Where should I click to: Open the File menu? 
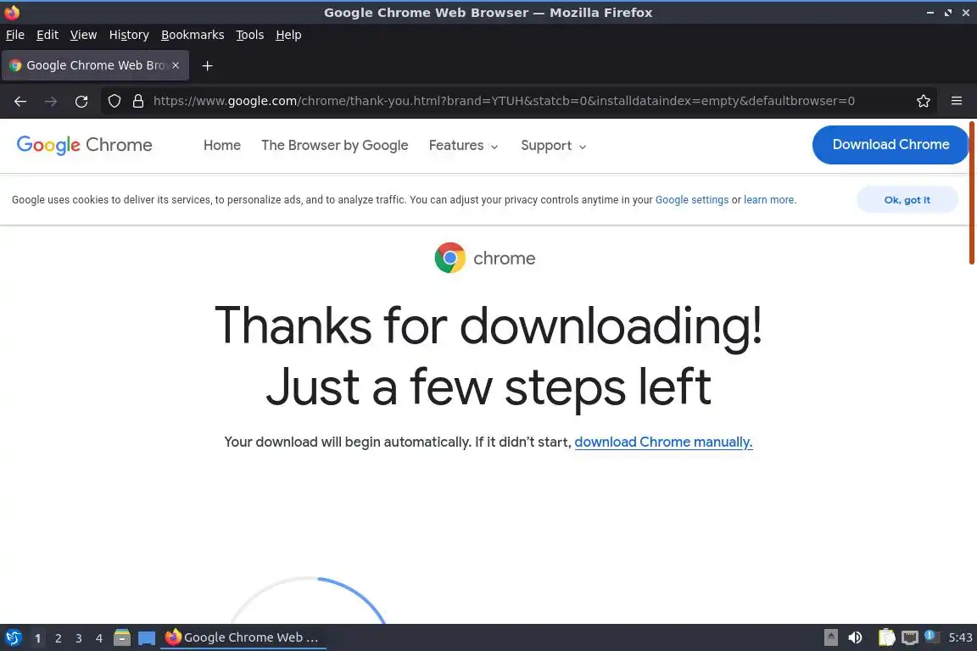pos(15,35)
